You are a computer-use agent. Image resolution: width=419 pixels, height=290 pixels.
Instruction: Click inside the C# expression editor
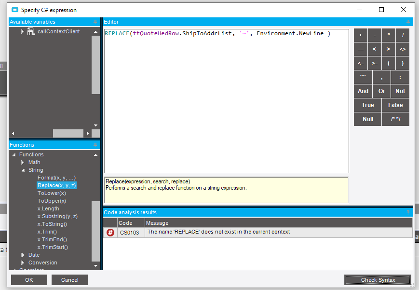tap(226, 101)
